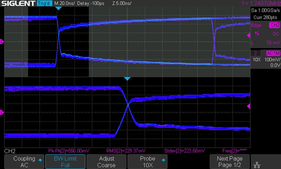Click the network connection icon bottom right
The width and height of the screenshot is (281, 169).
point(256,165)
